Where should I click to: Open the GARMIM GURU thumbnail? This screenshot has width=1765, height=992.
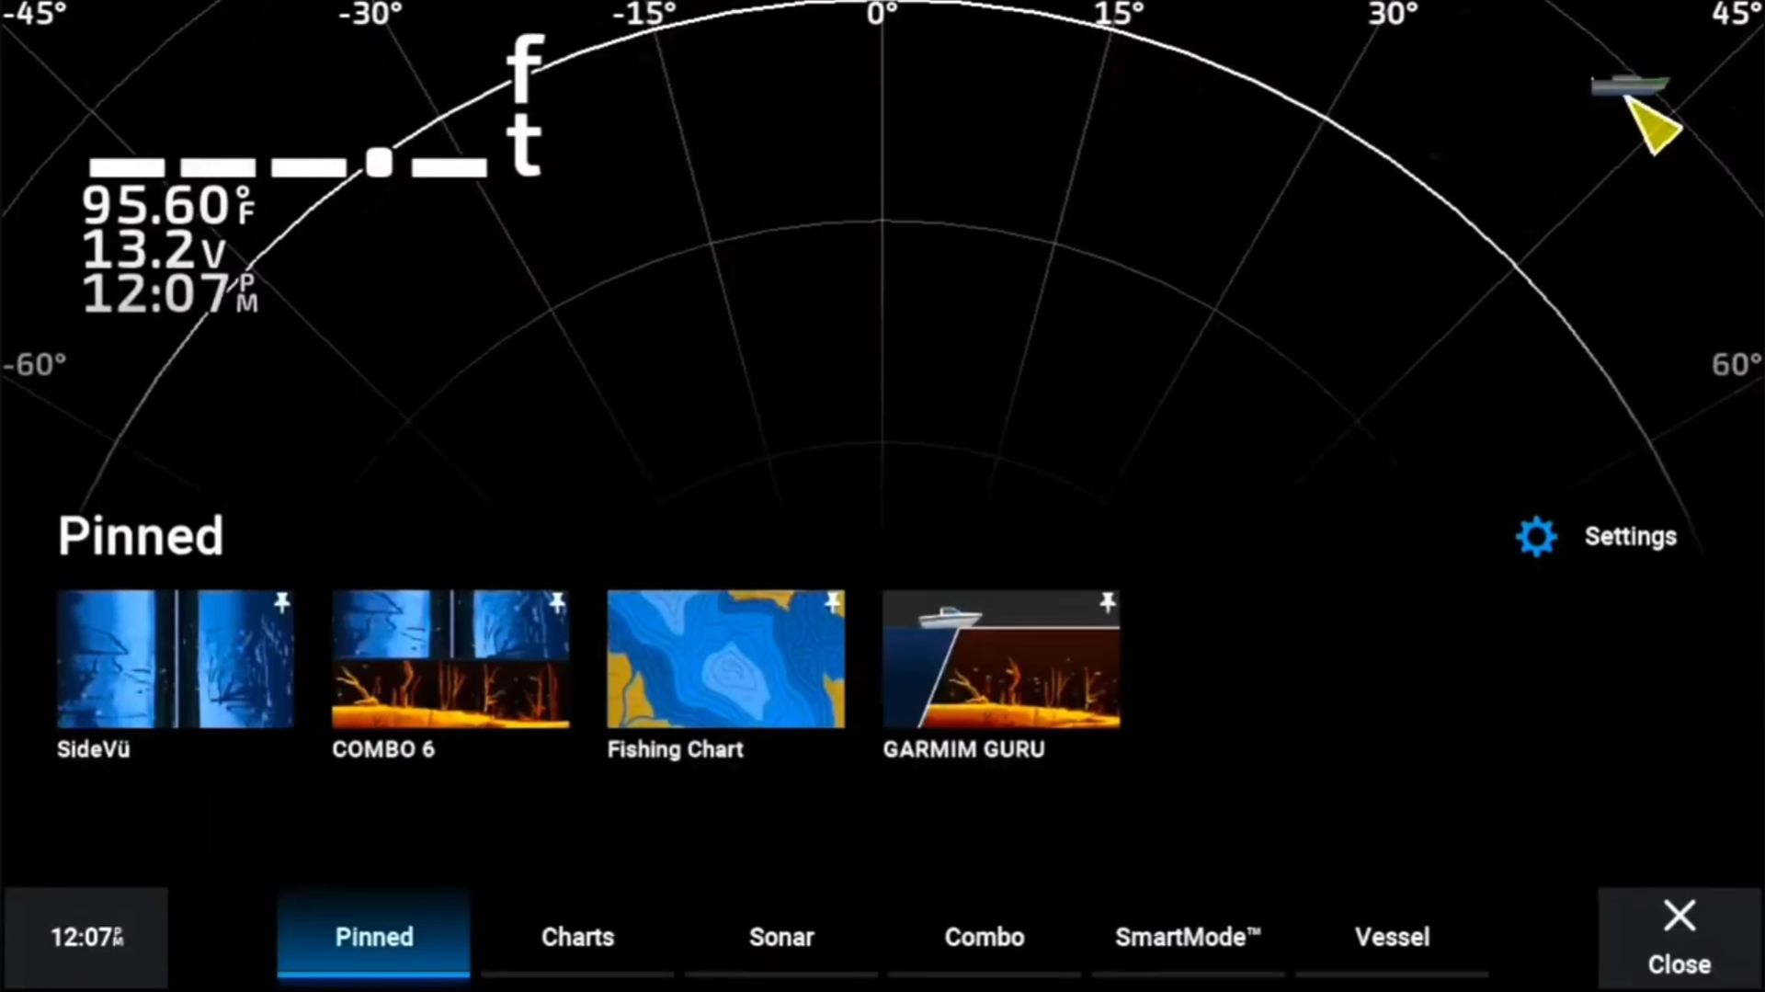click(1001, 659)
